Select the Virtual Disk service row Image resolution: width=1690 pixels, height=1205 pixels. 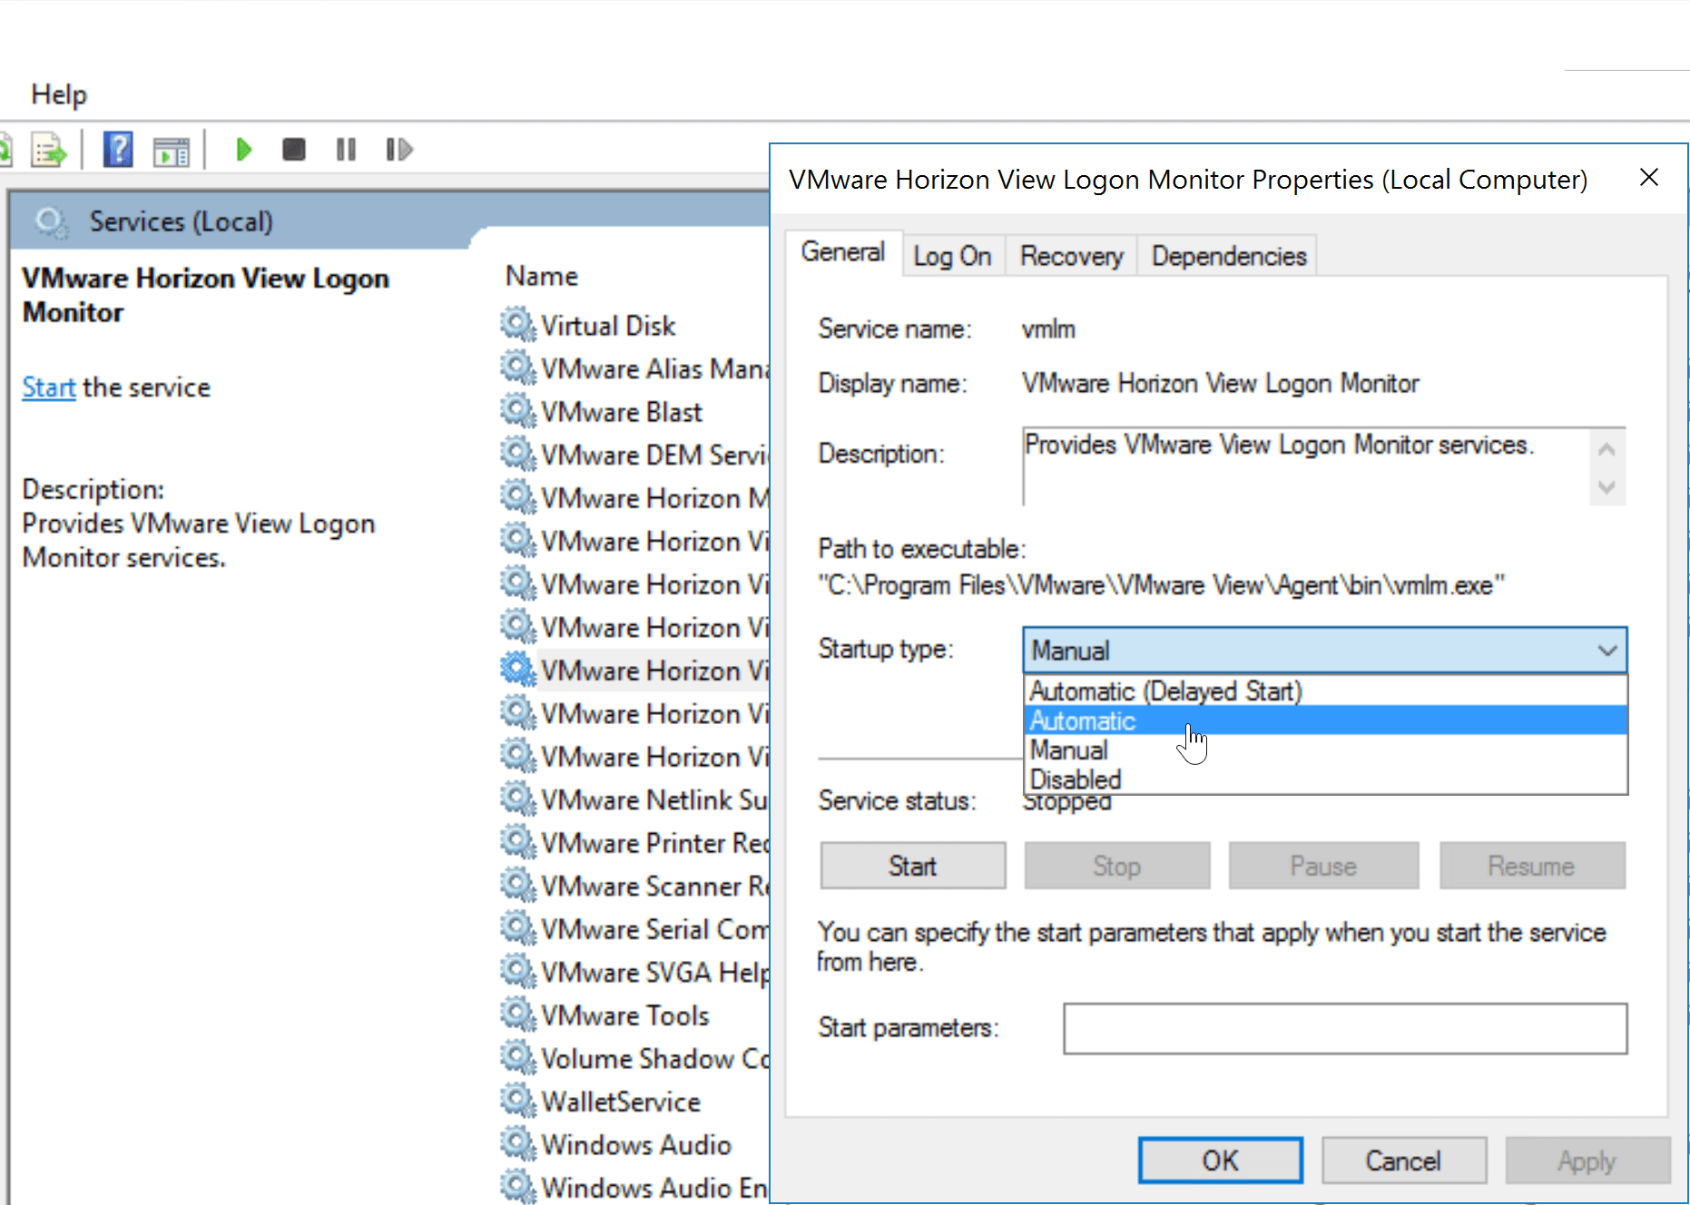[x=634, y=325]
